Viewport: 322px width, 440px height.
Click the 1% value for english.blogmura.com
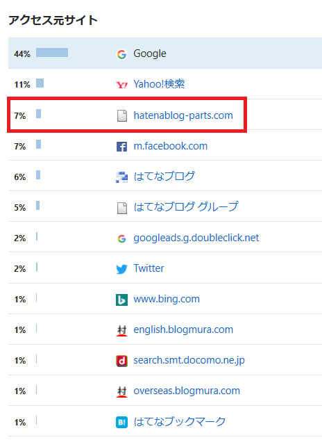pyautogui.click(x=20, y=329)
